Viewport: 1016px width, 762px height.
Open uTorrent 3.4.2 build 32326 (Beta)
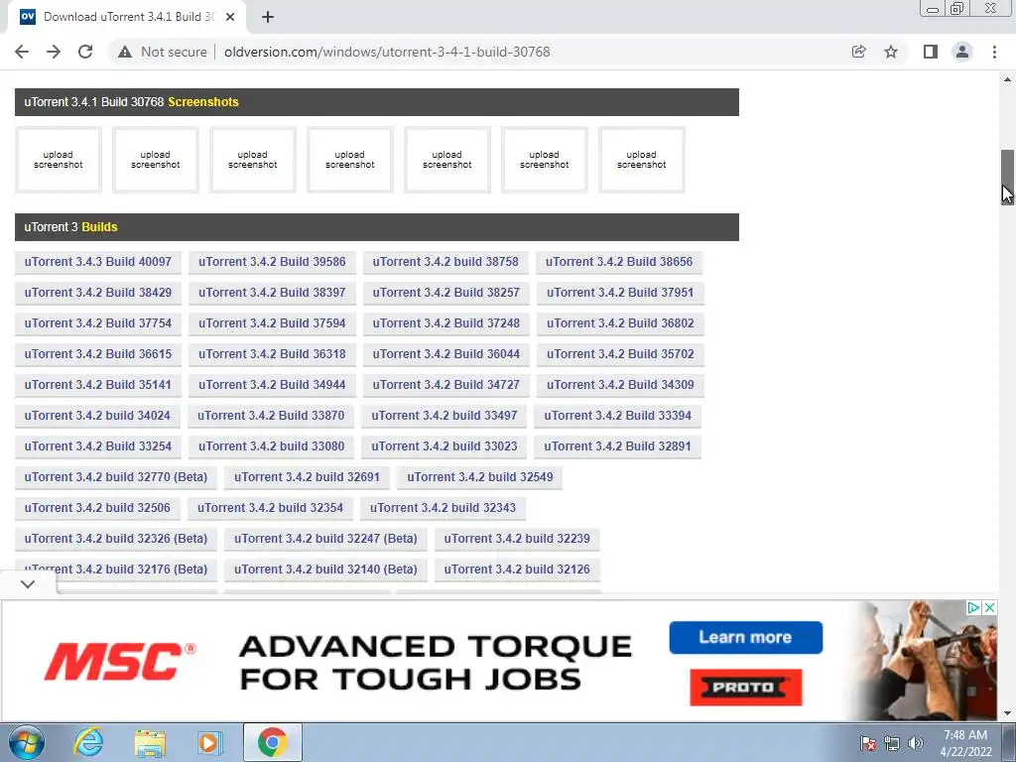click(x=116, y=539)
